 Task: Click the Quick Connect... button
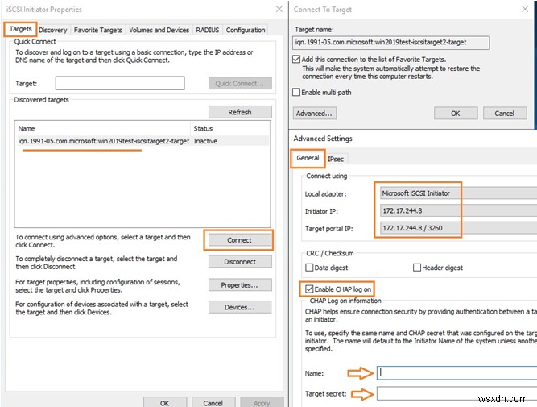click(x=240, y=83)
